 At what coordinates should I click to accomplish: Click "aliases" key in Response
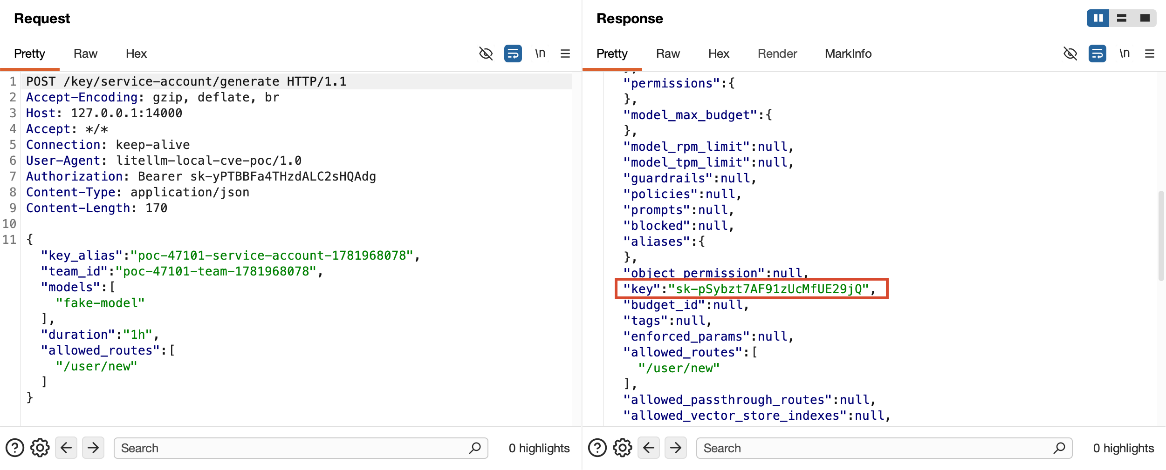pyautogui.click(x=657, y=242)
